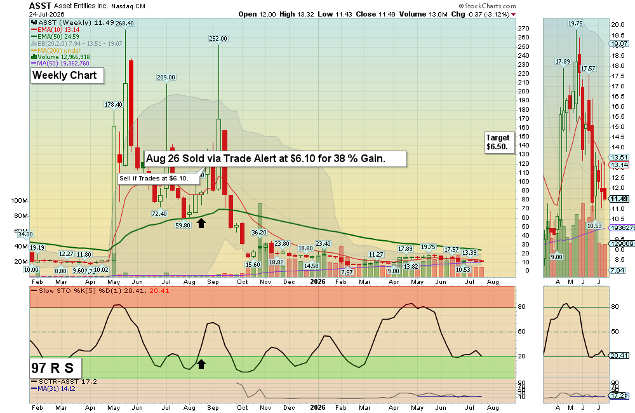
Task: Click the Chg -0.37 (-3.12%) value
Action: pos(480,14)
